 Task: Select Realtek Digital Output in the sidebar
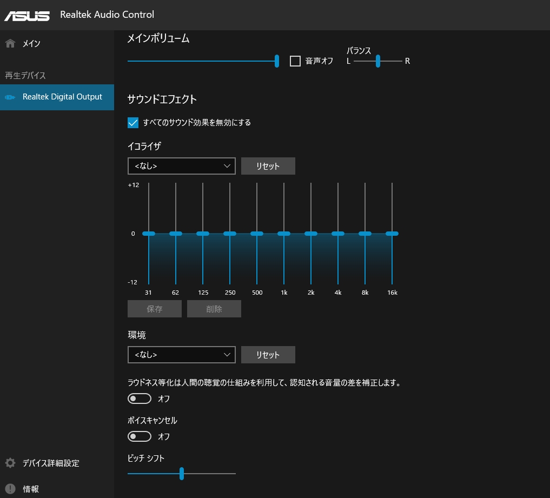click(62, 97)
